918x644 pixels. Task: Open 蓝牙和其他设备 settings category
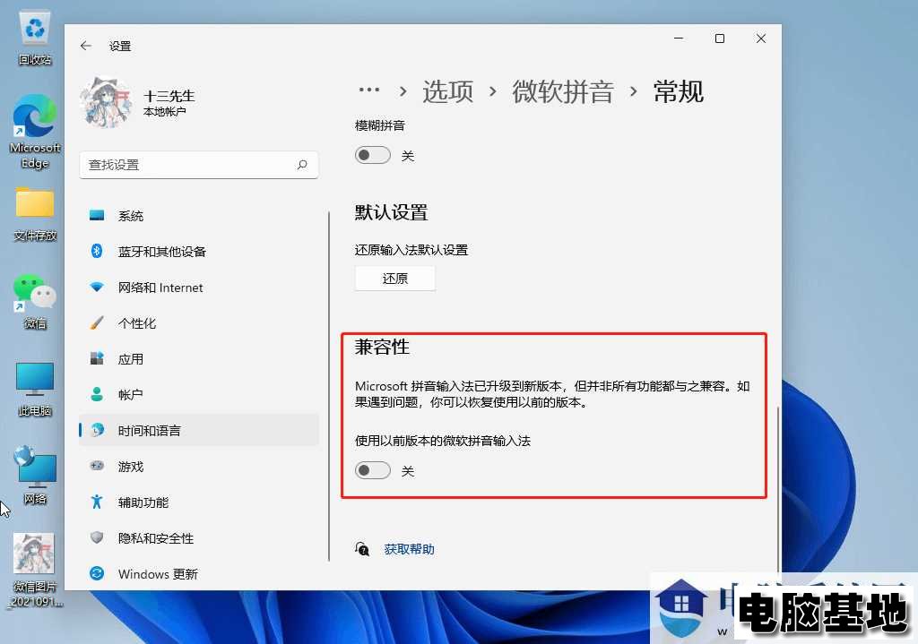tap(199, 251)
